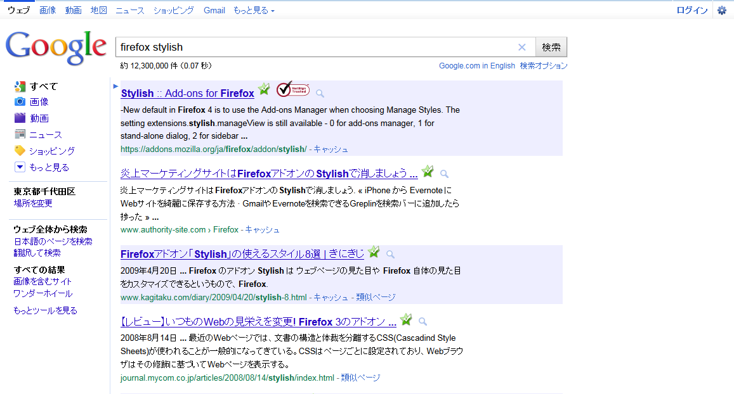
Task: Click the ショッピング tag icon in sidebar
Action: pyautogui.click(x=20, y=151)
